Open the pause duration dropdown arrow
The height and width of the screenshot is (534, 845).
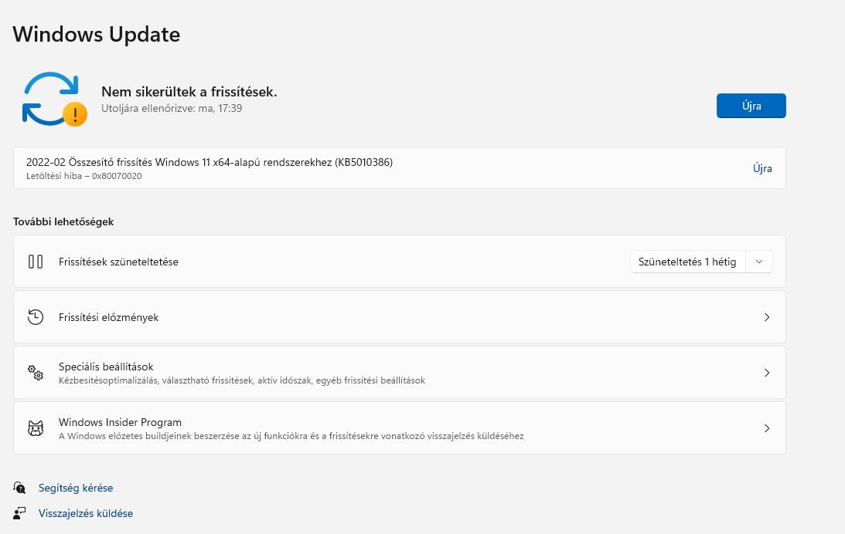point(758,262)
